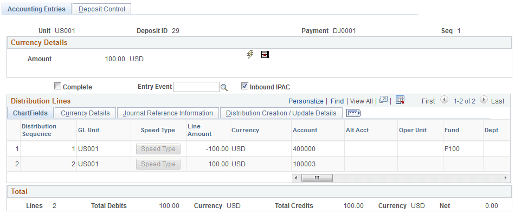Click First navigation link
515x214 pixels.
coord(428,101)
